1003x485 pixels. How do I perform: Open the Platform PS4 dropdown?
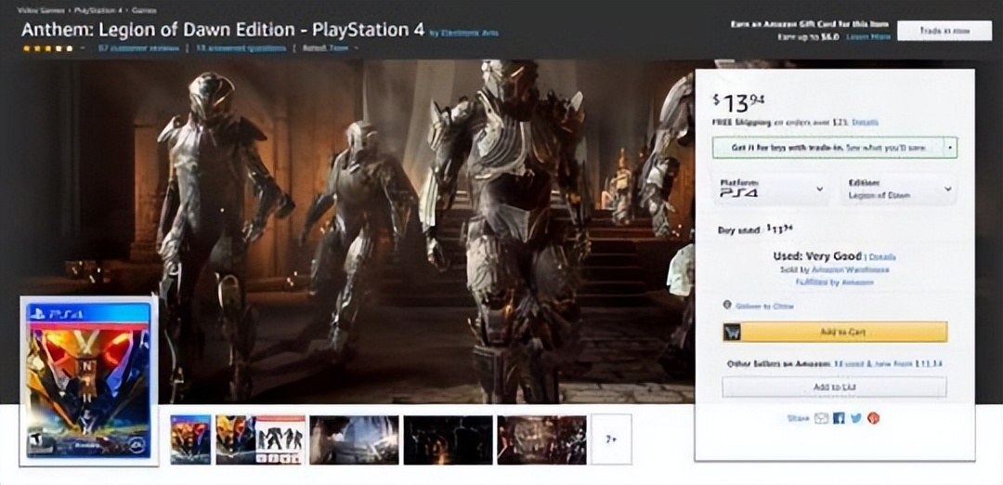pos(770,189)
